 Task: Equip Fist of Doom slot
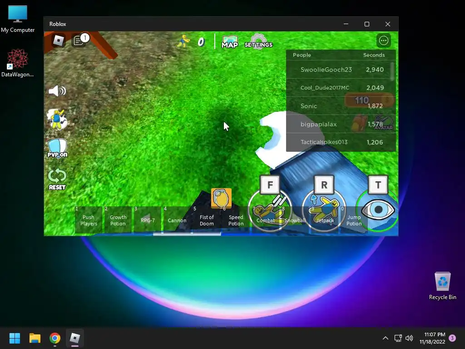point(207,220)
